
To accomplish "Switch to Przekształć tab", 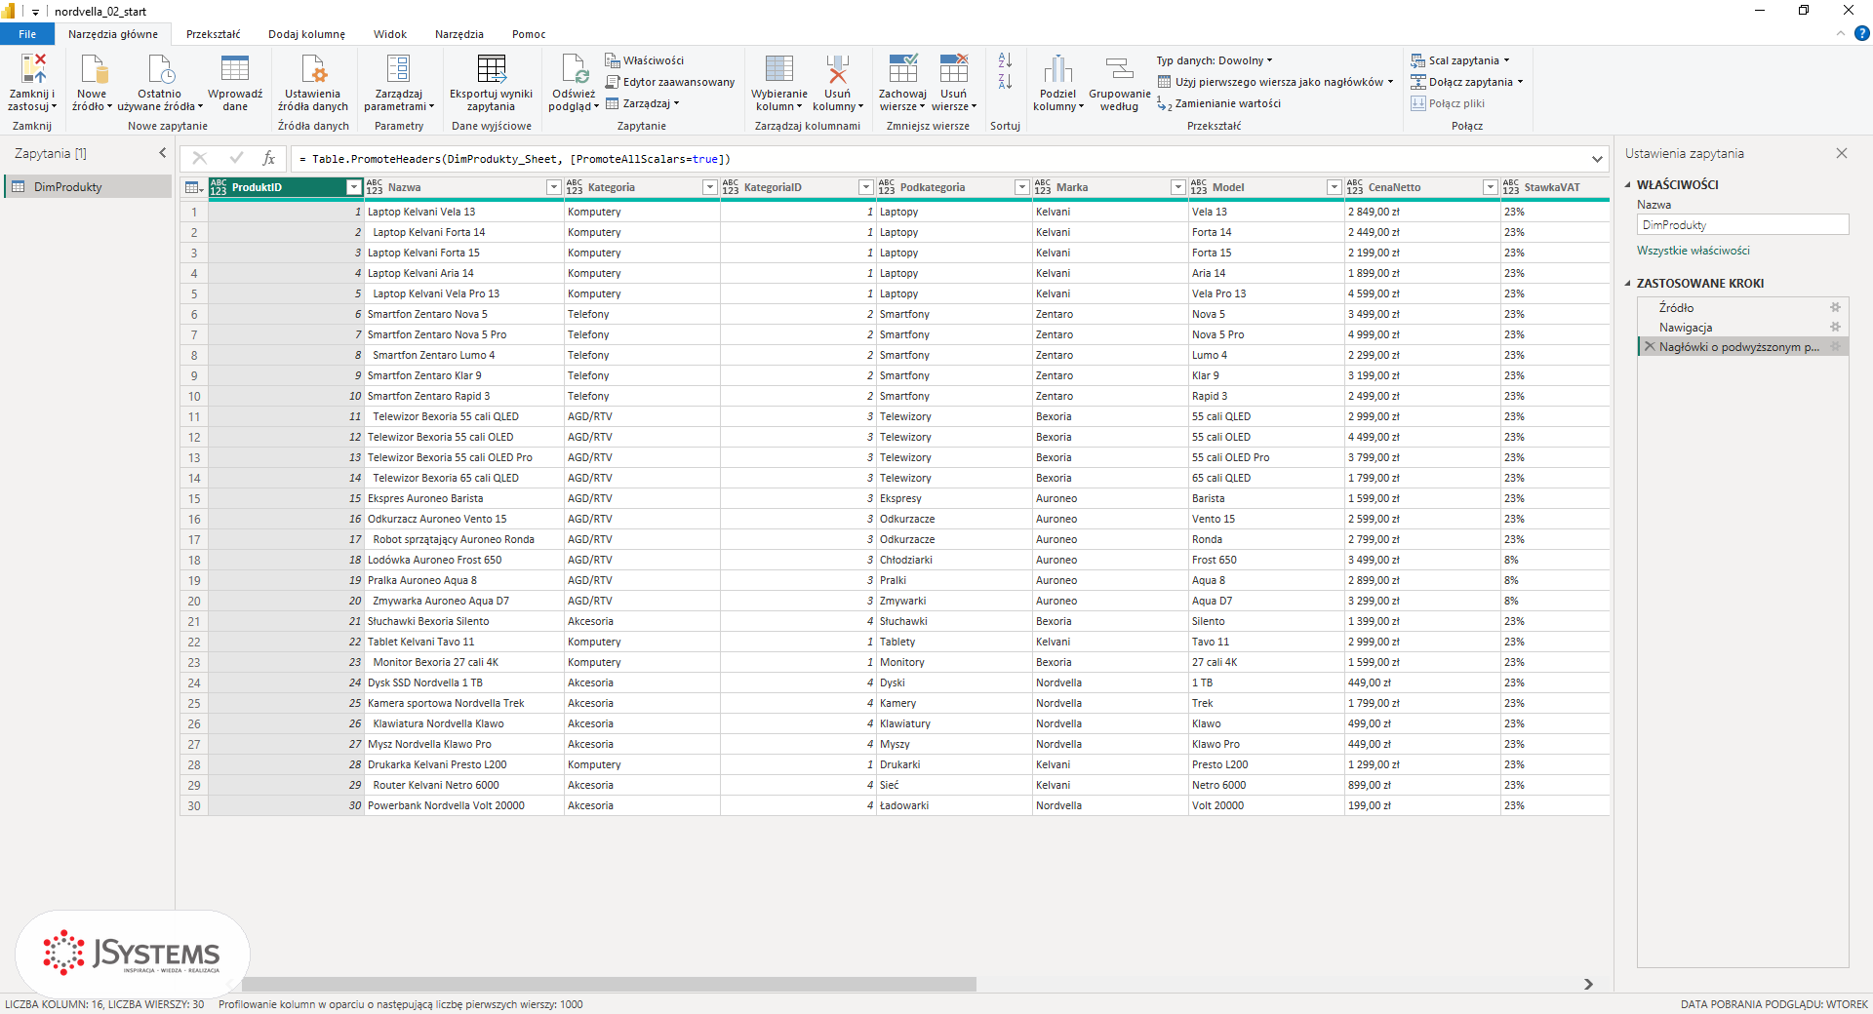I will tap(213, 34).
